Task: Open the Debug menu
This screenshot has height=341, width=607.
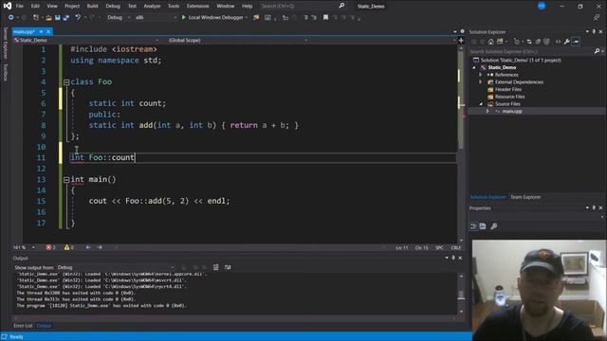Action: pyautogui.click(x=113, y=6)
